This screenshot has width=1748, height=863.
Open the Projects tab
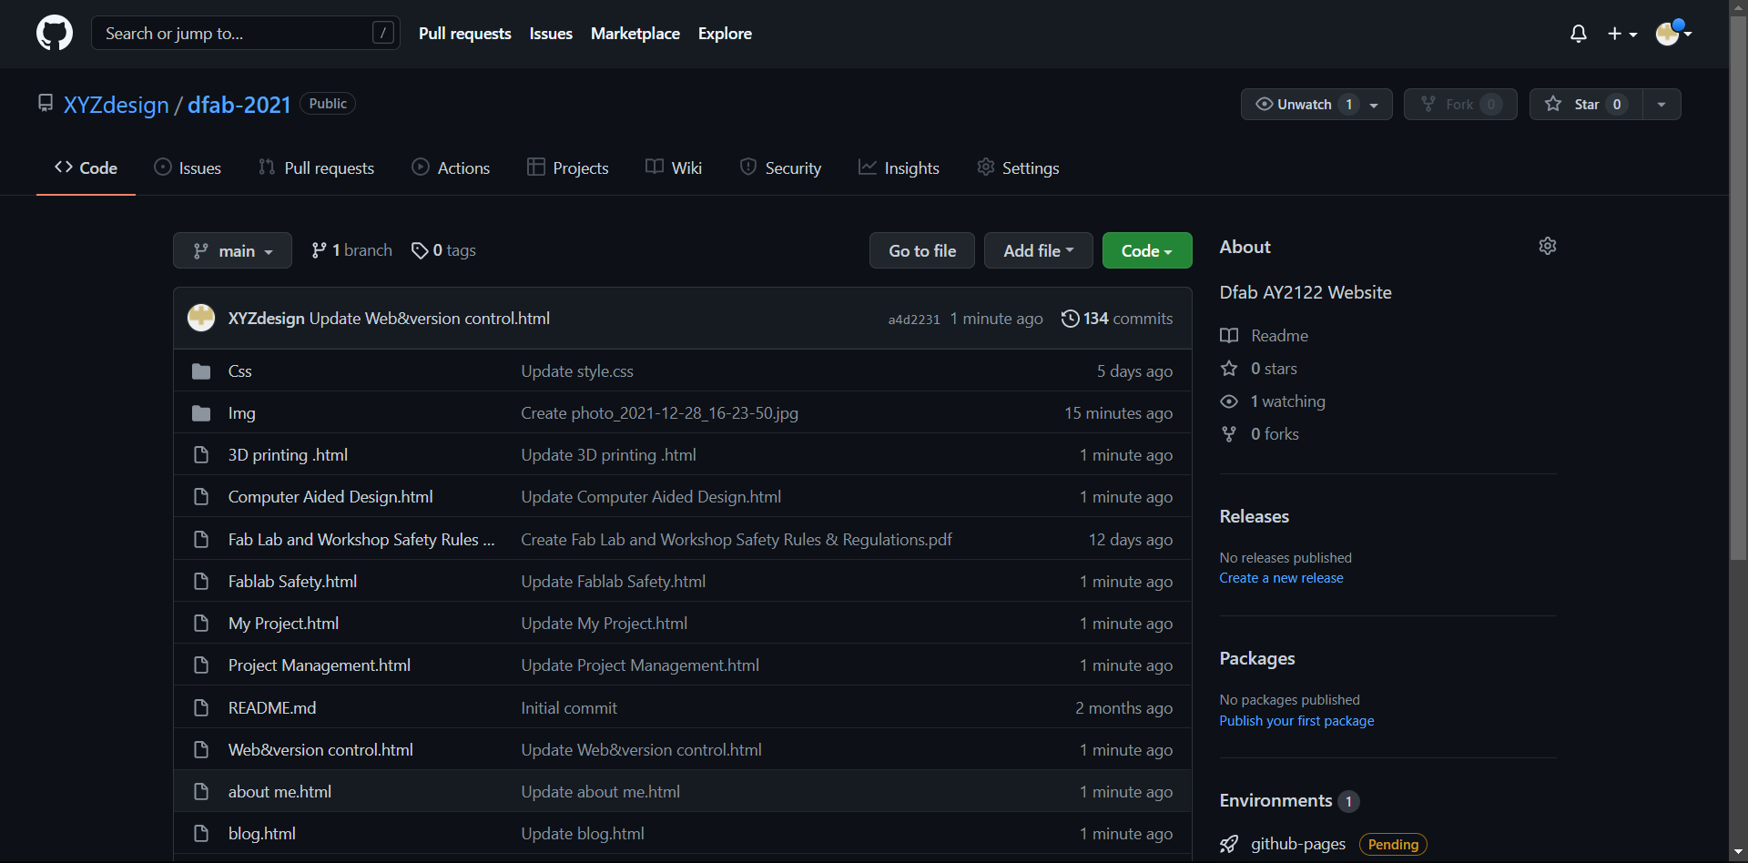tap(568, 168)
